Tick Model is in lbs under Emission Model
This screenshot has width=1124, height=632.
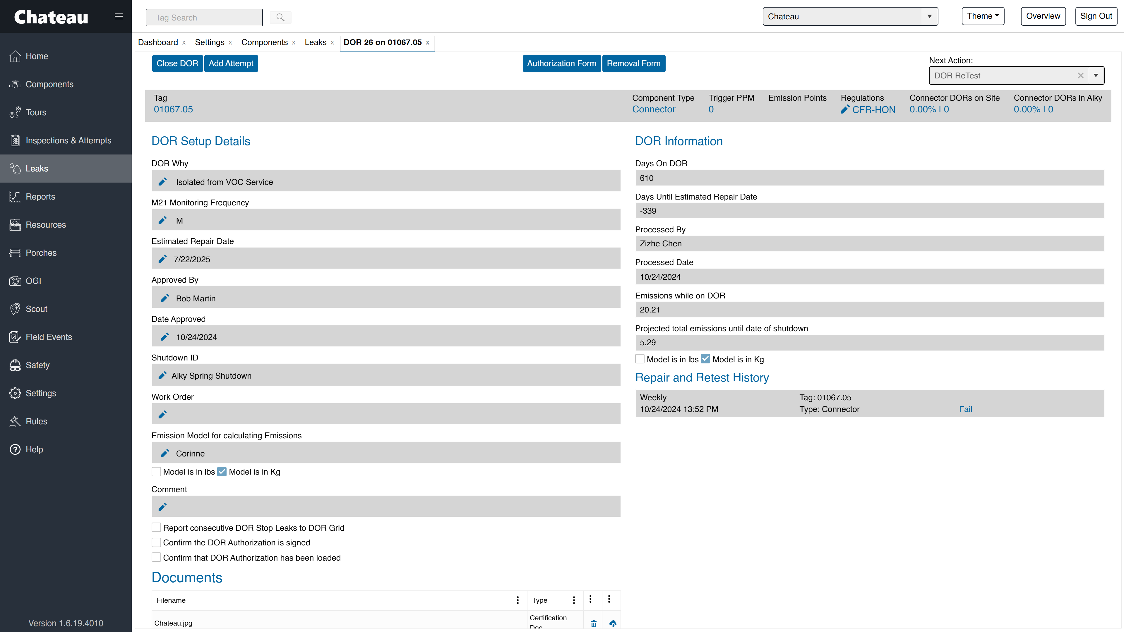156,471
